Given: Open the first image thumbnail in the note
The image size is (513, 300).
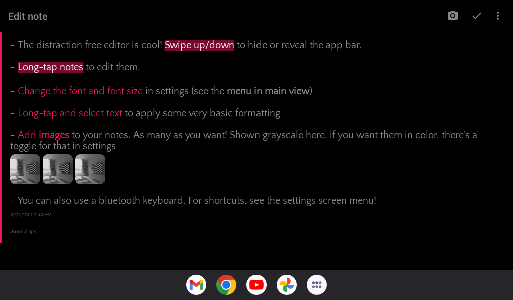Looking at the screenshot, I should pyautogui.click(x=25, y=169).
